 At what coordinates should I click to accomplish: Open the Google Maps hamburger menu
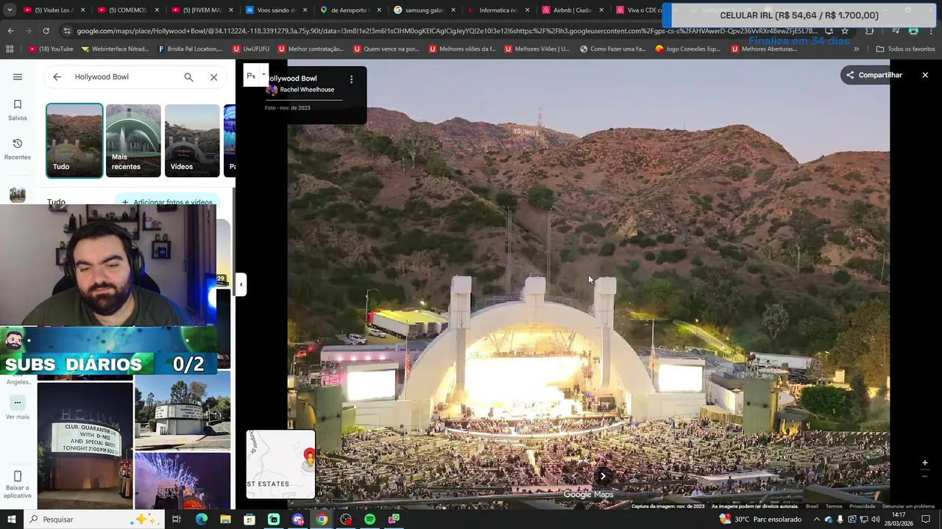click(18, 76)
